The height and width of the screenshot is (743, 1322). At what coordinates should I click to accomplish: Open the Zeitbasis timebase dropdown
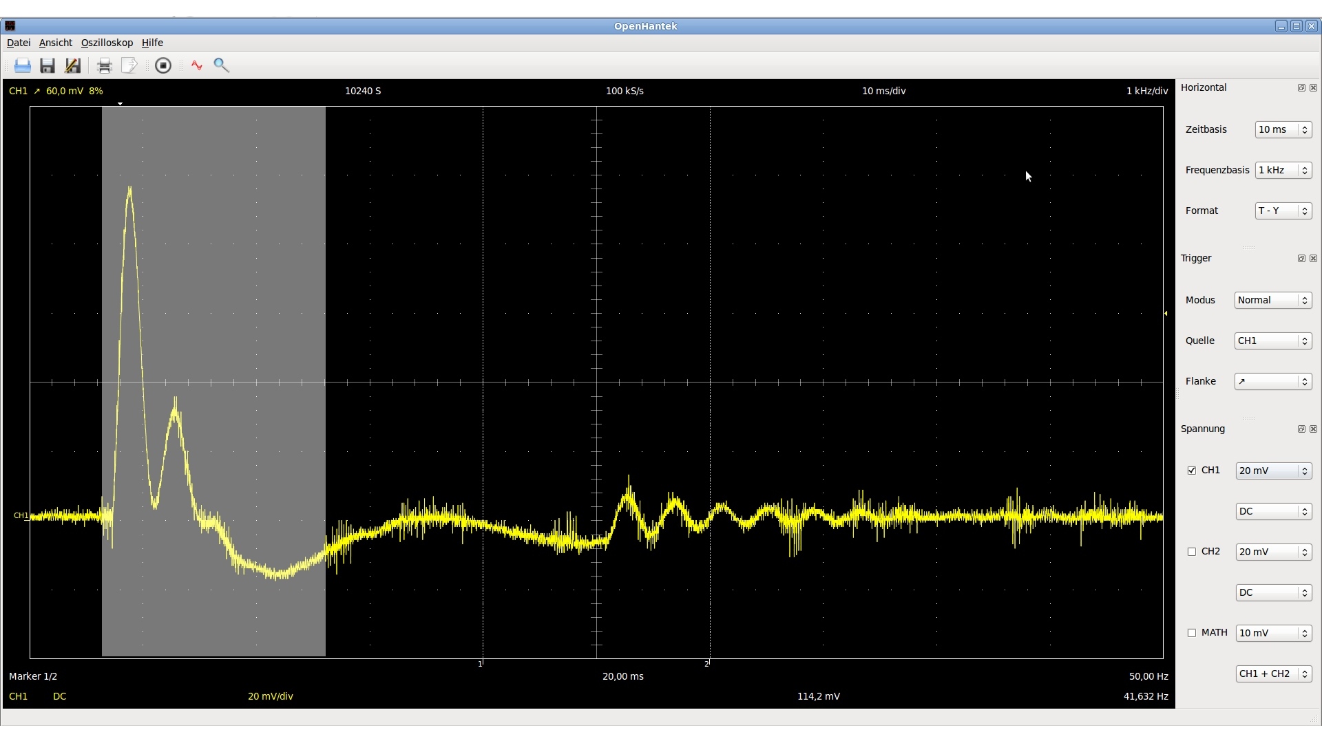pyautogui.click(x=1283, y=130)
